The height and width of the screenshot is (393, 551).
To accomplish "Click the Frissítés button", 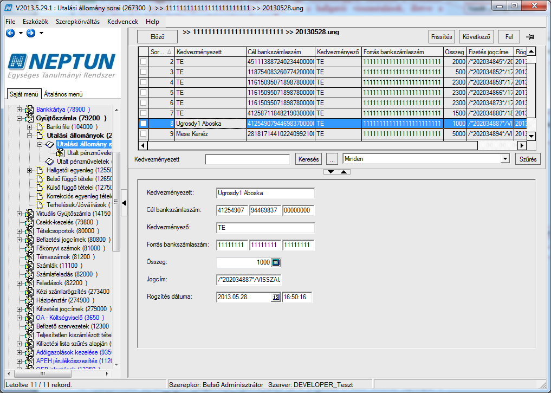I will [442, 36].
